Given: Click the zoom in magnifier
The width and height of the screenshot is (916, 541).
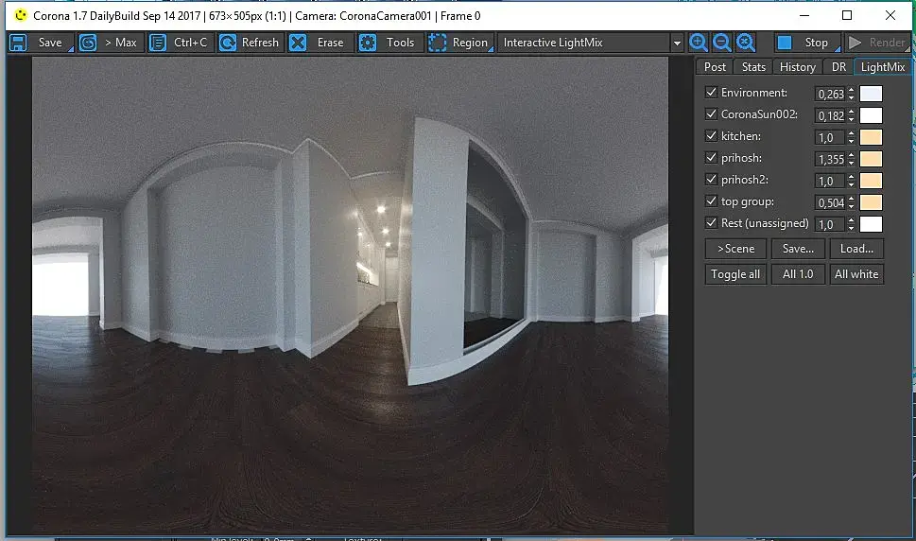Looking at the screenshot, I should point(698,43).
